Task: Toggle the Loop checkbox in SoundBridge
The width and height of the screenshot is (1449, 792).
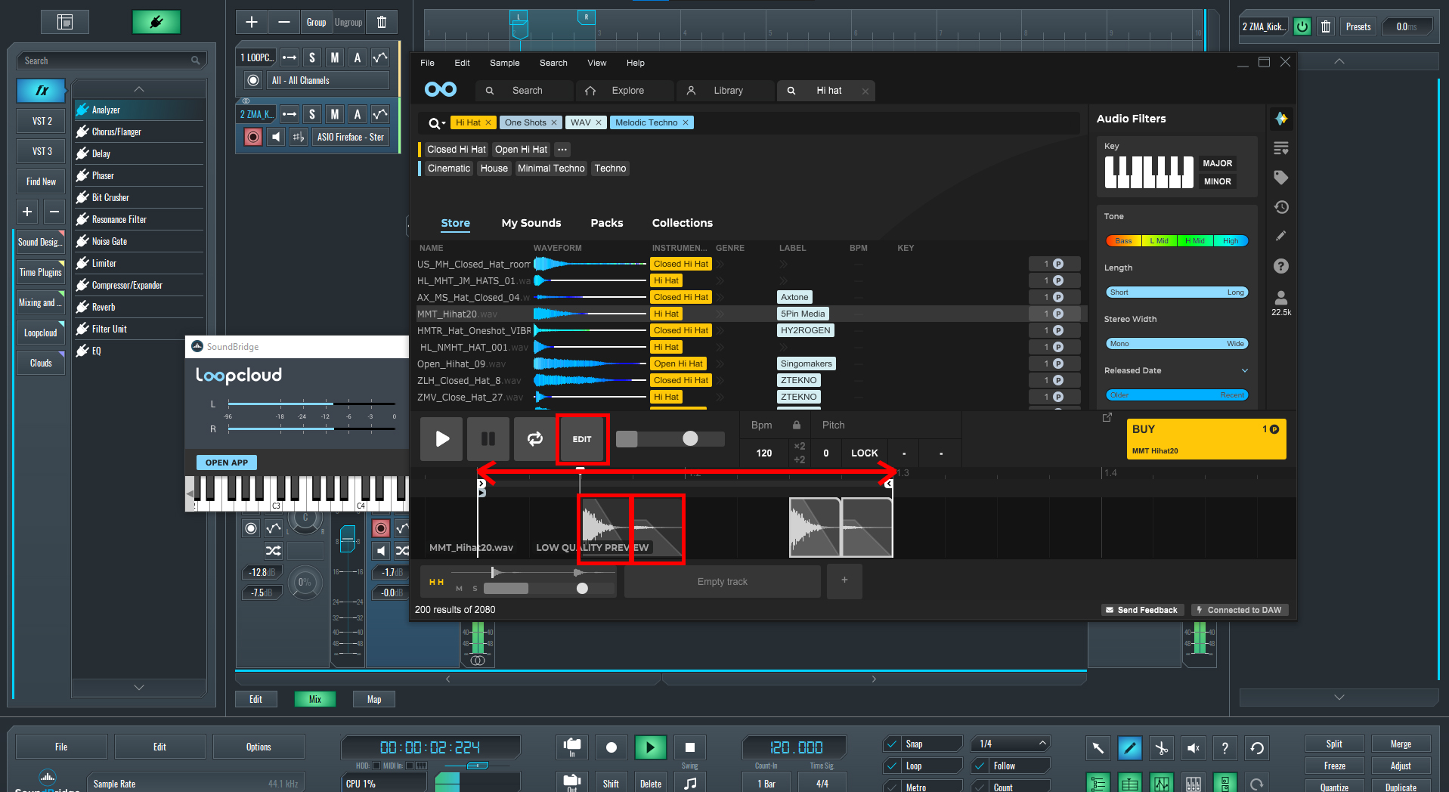Action: pyautogui.click(x=893, y=766)
